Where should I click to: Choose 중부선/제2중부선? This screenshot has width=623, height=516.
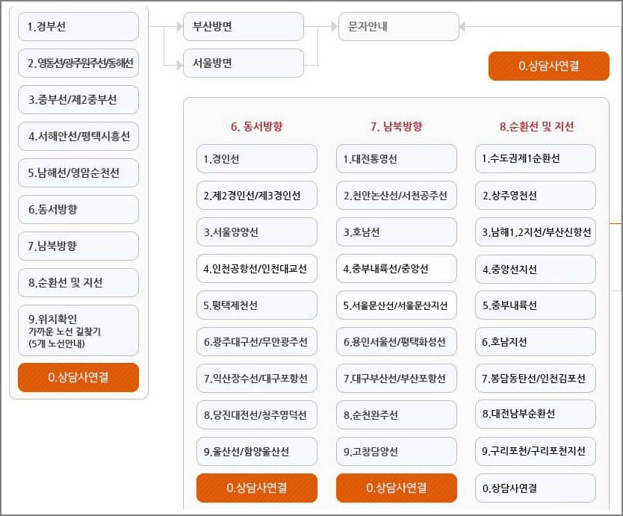pos(77,99)
